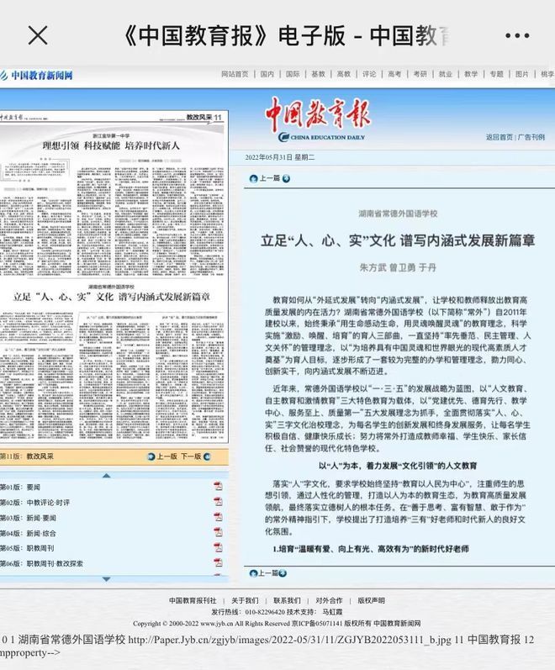
Task: Download PDF for 第05版 职教周刊
Action: tap(218, 547)
